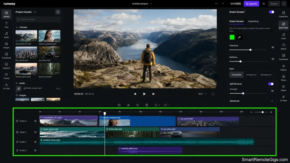Viewport: 290px width, 163px height.
Task: Add new asset with plus button
Action: coord(58,12)
